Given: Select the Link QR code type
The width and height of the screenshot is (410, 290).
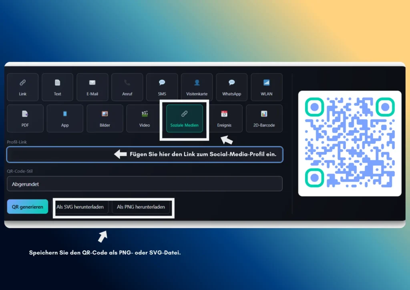Looking at the screenshot, I should pyautogui.click(x=22, y=87).
